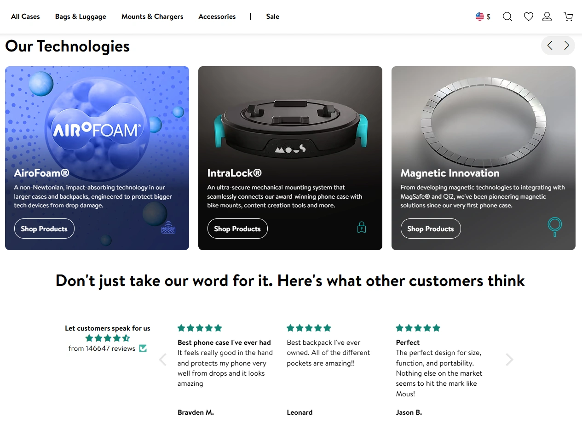Open the All Cases menu
The image size is (582, 429).
tap(25, 17)
